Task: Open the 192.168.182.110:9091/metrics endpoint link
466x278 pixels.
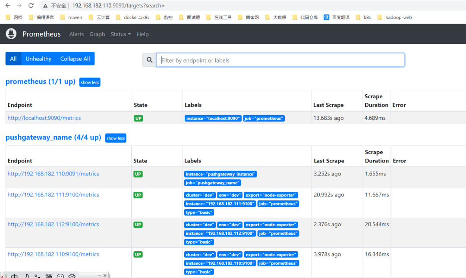Action: tap(53, 174)
